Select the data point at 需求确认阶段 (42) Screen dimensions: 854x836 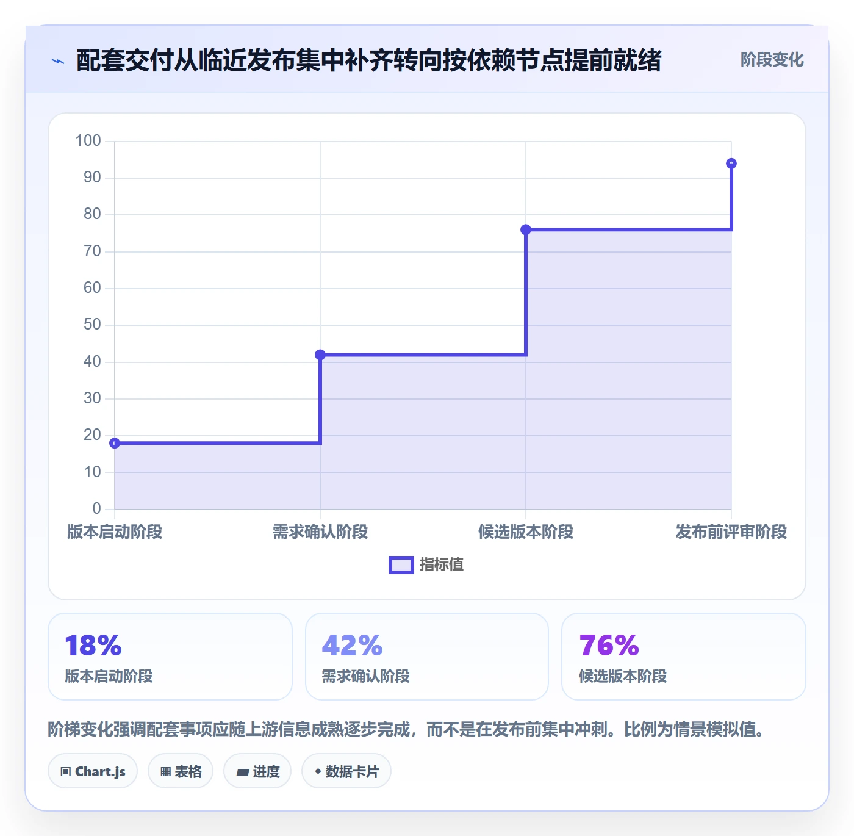click(320, 355)
